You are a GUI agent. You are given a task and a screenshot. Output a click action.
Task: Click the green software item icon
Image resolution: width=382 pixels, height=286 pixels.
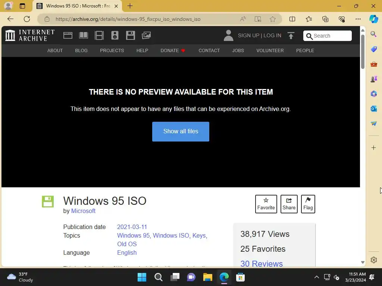pyautogui.click(x=48, y=201)
